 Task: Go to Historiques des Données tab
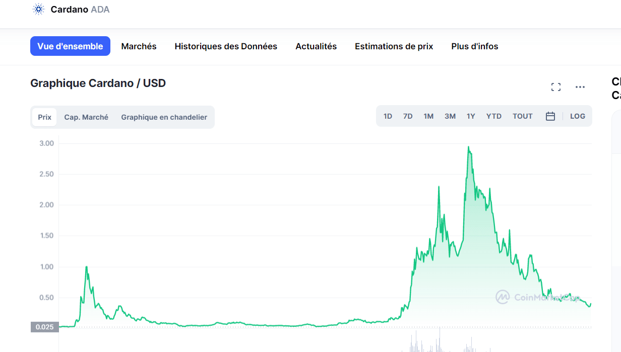tap(226, 46)
